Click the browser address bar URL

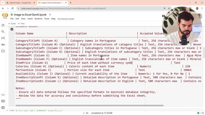point(63,9)
